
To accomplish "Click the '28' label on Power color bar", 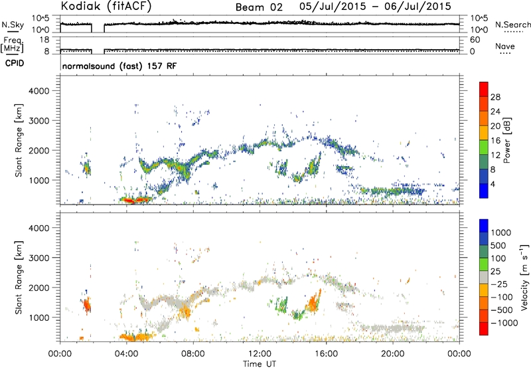I will click(x=495, y=97).
